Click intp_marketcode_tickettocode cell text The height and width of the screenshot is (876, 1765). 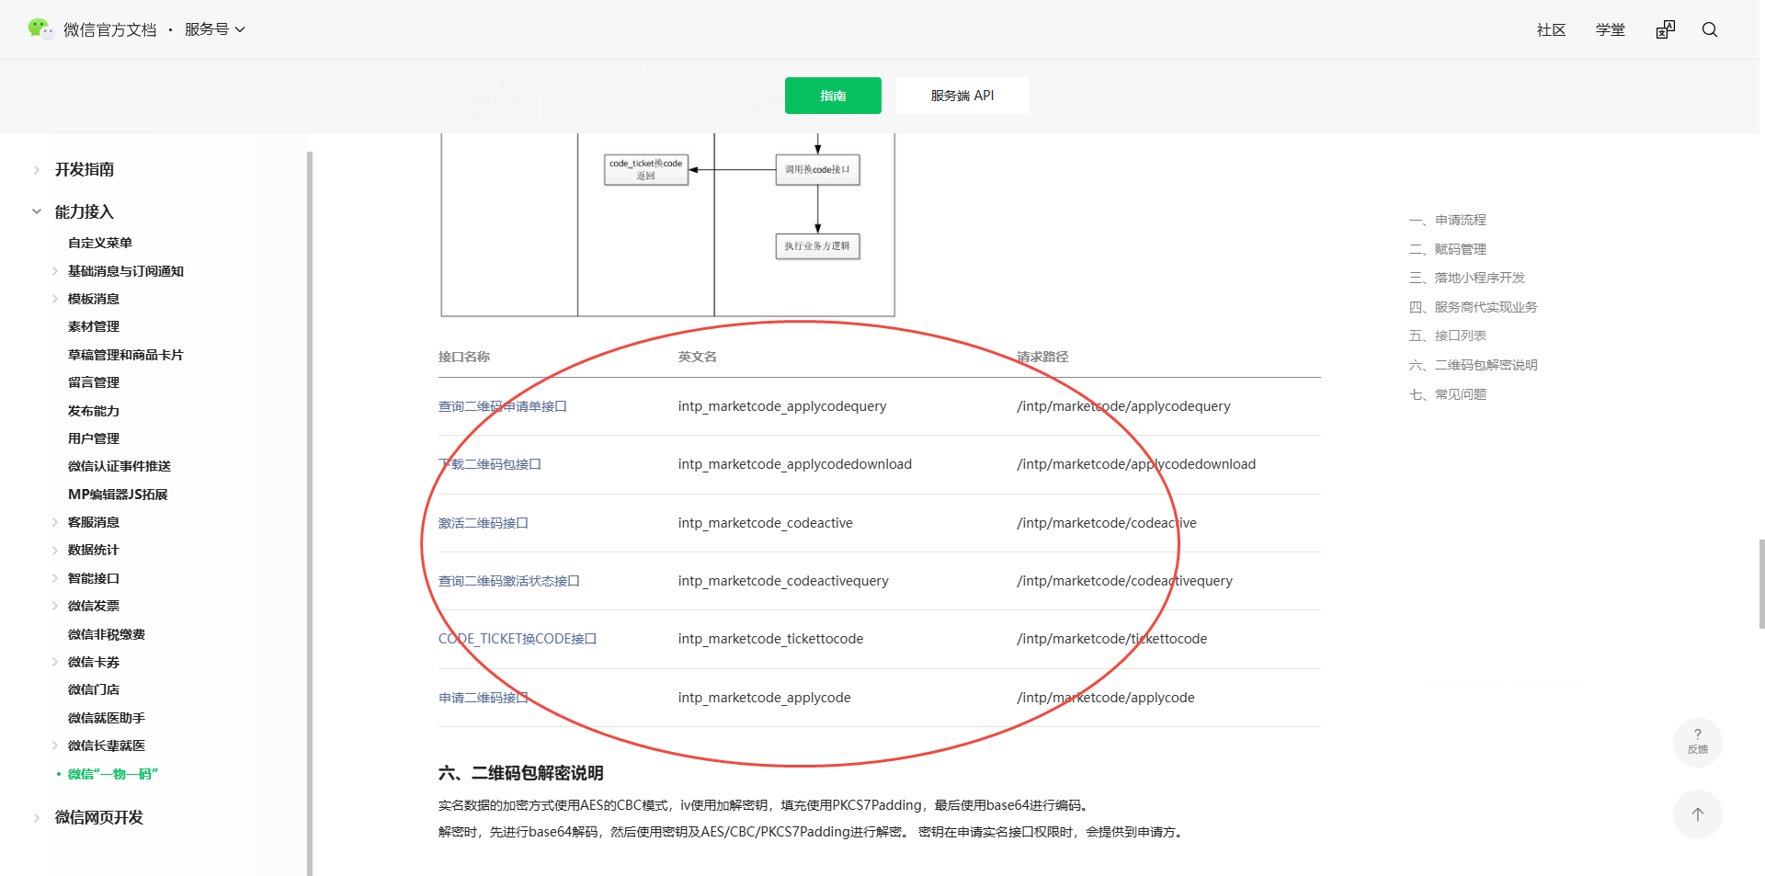tap(770, 639)
